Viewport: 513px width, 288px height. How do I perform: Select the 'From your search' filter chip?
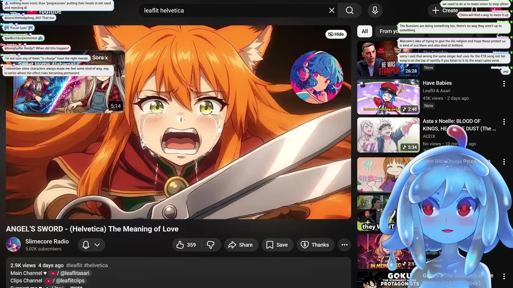click(388, 31)
